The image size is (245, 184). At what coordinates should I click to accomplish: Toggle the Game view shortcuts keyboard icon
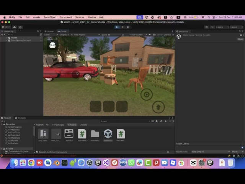tap(154, 34)
